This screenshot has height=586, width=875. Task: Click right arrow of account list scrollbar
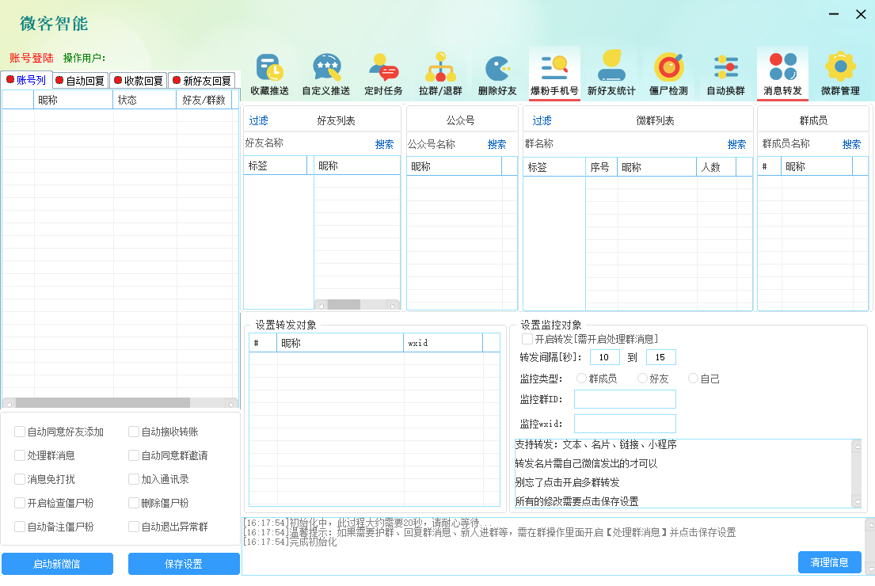[x=231, y=403]
